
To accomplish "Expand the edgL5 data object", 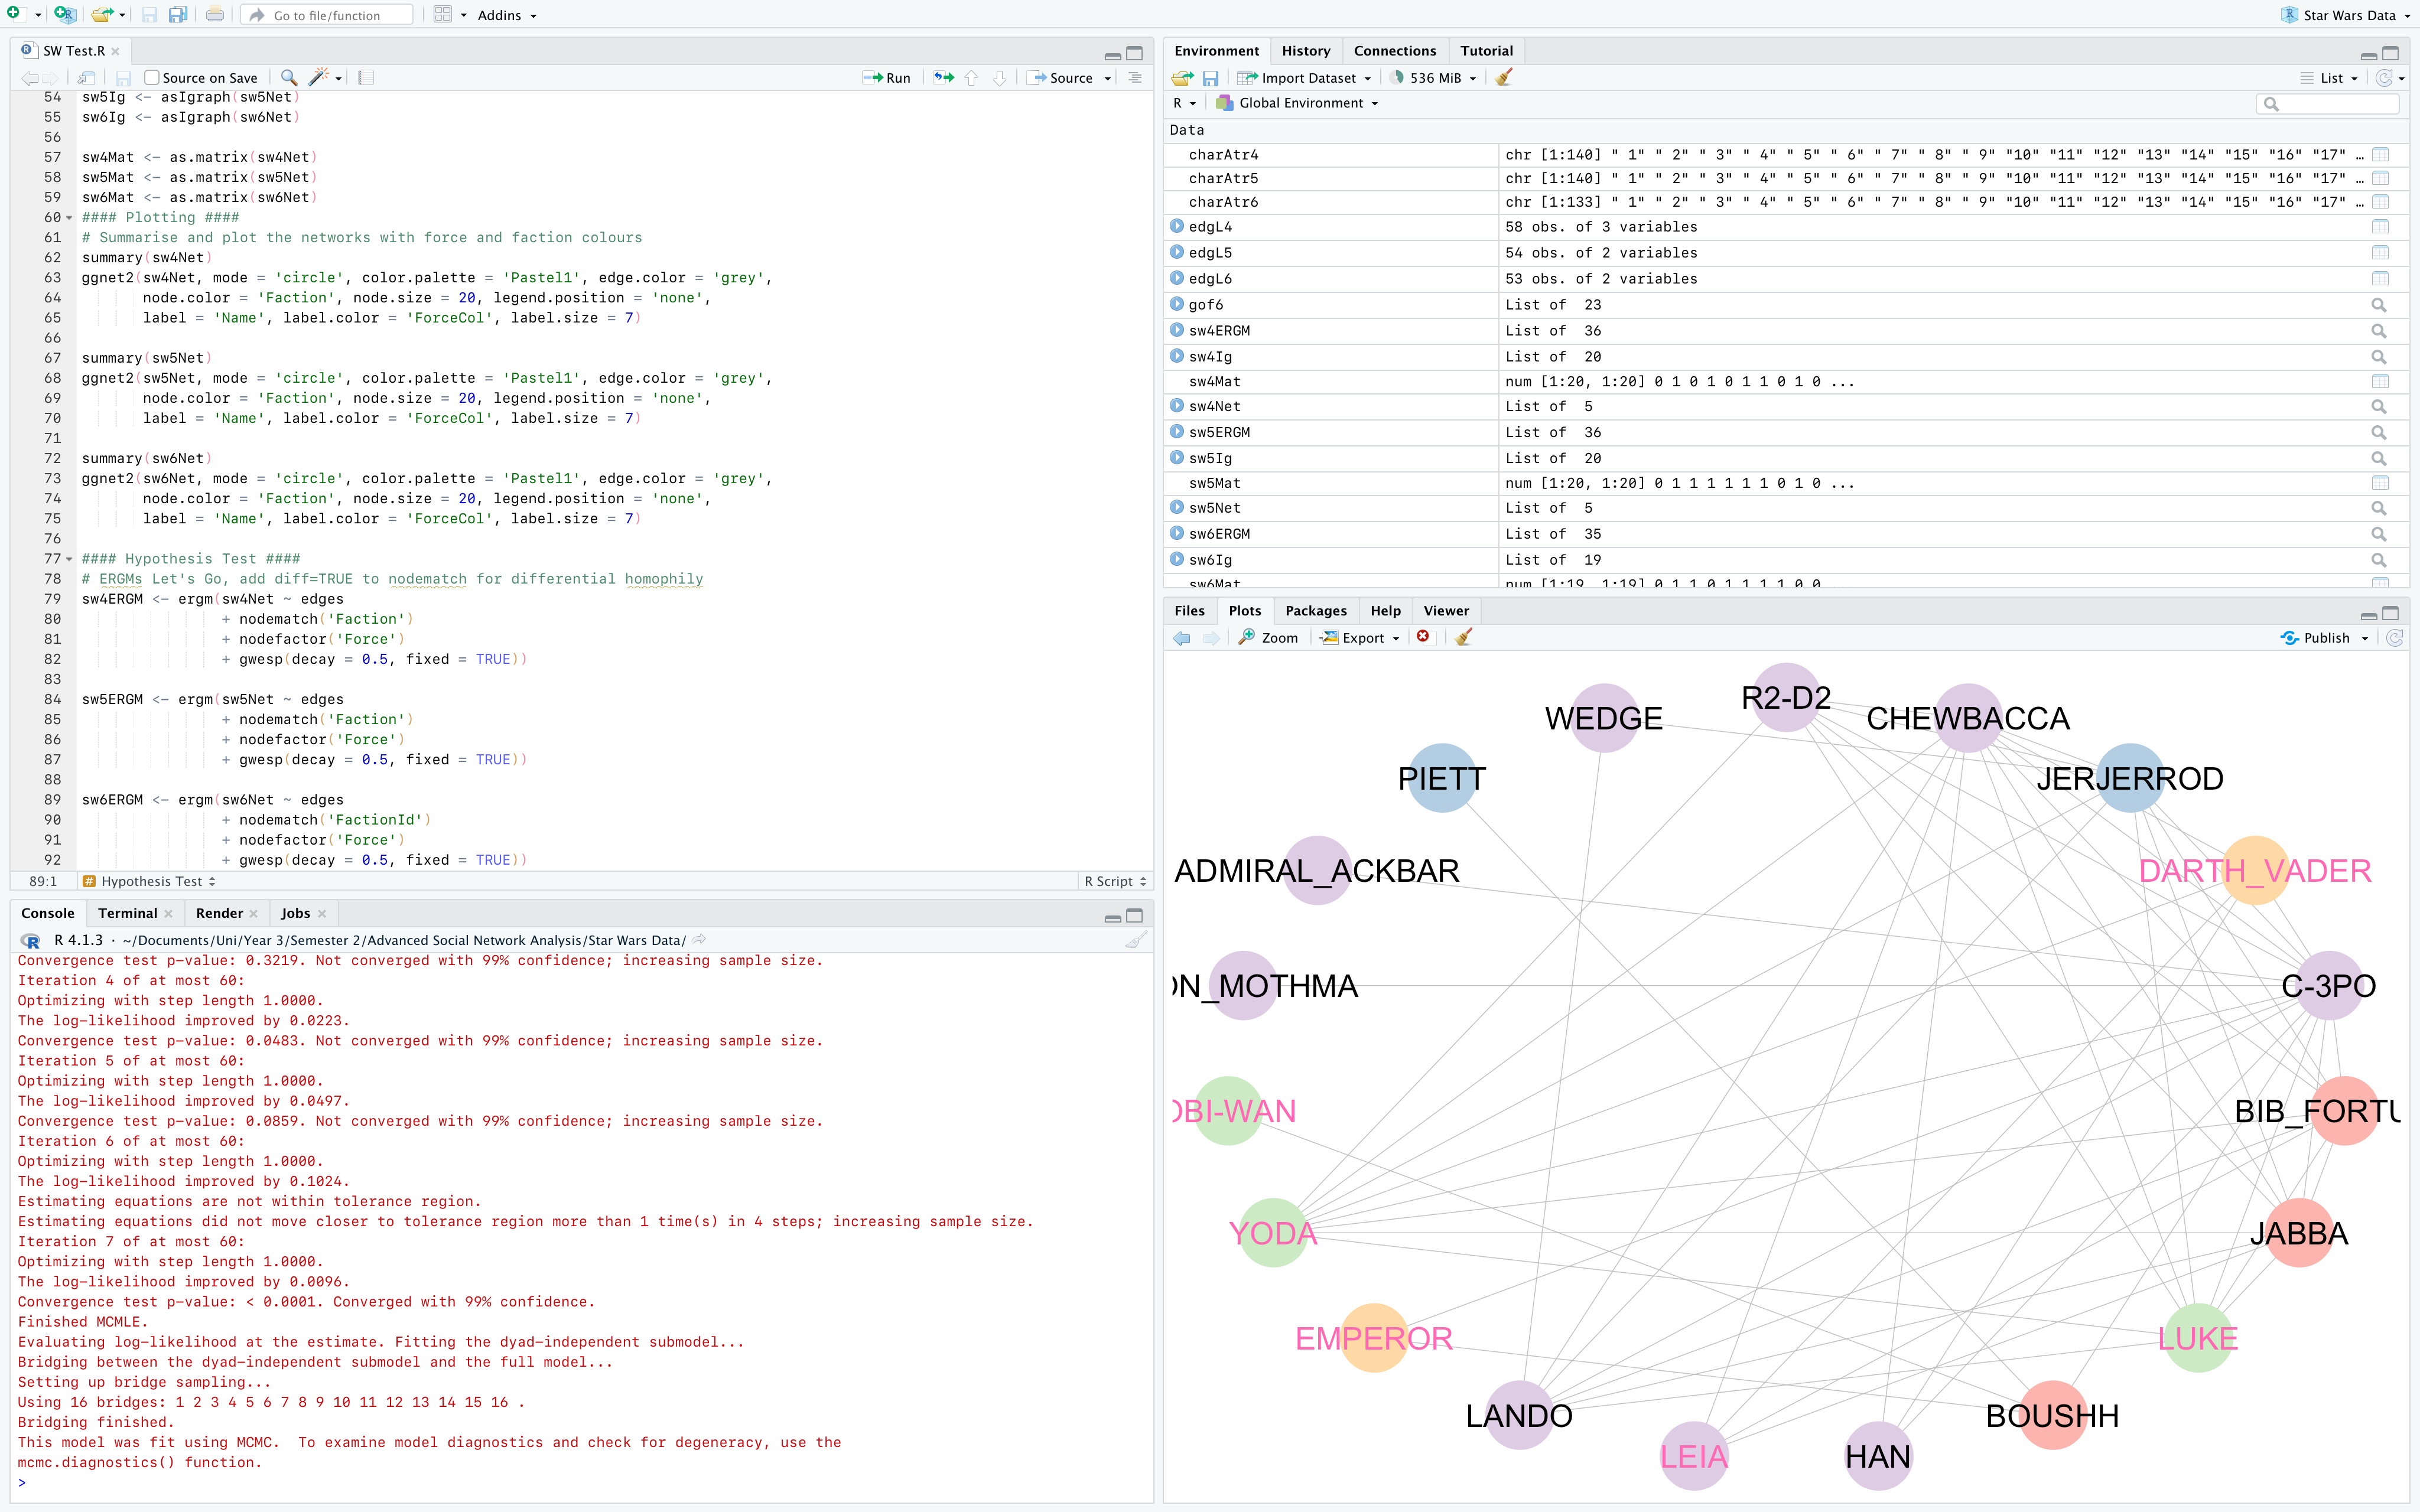I will click(x=1177, y=253).
